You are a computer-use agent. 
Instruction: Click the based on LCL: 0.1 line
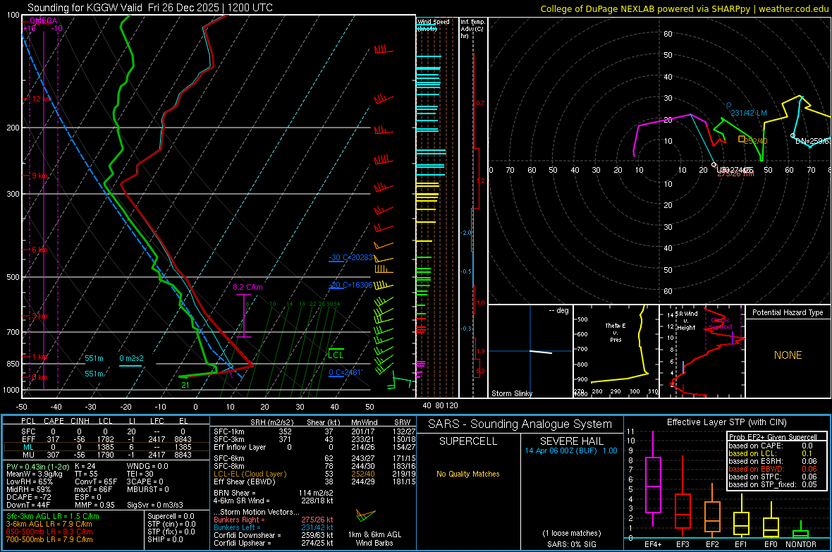coord(771,453)
